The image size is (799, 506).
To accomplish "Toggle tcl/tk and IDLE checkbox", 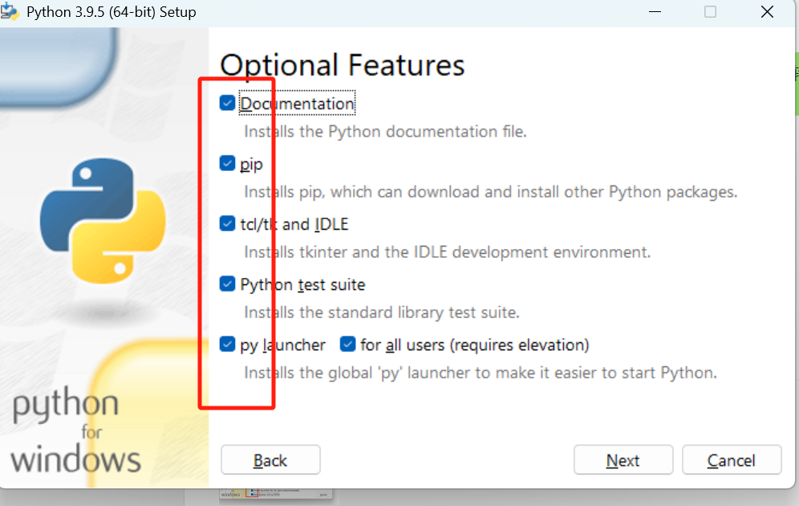I will (x=227, y=223).
